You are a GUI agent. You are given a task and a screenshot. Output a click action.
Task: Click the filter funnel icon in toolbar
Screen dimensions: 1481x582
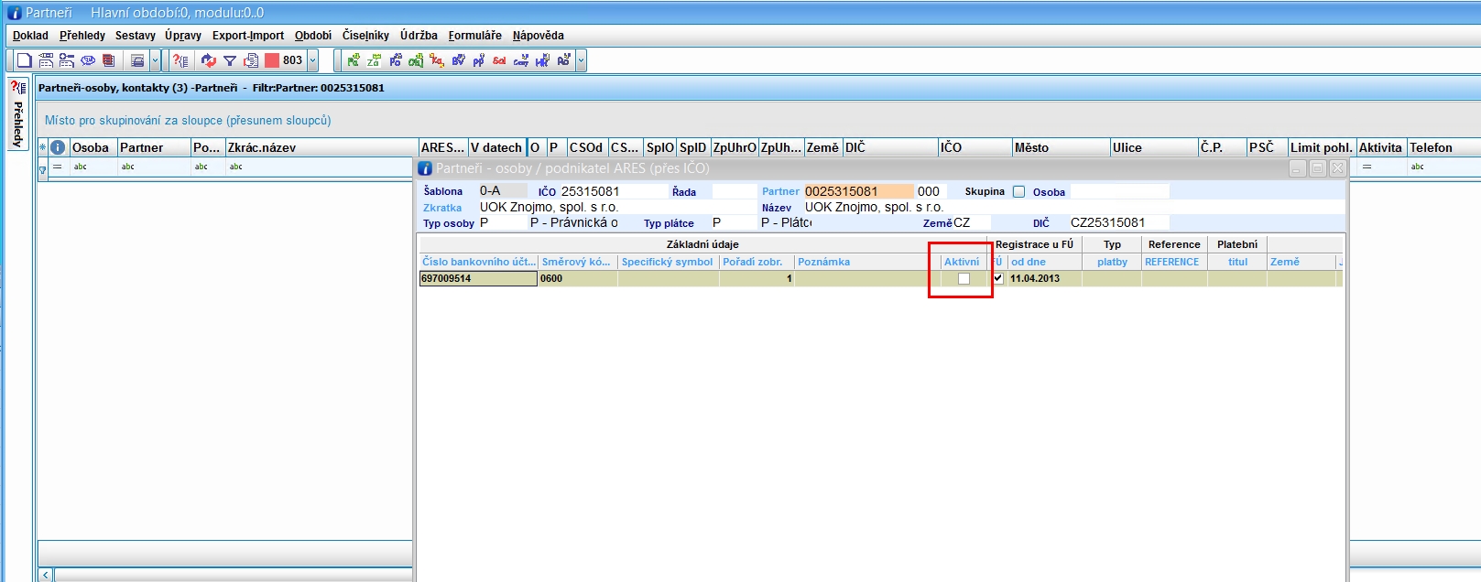(230, 60)
